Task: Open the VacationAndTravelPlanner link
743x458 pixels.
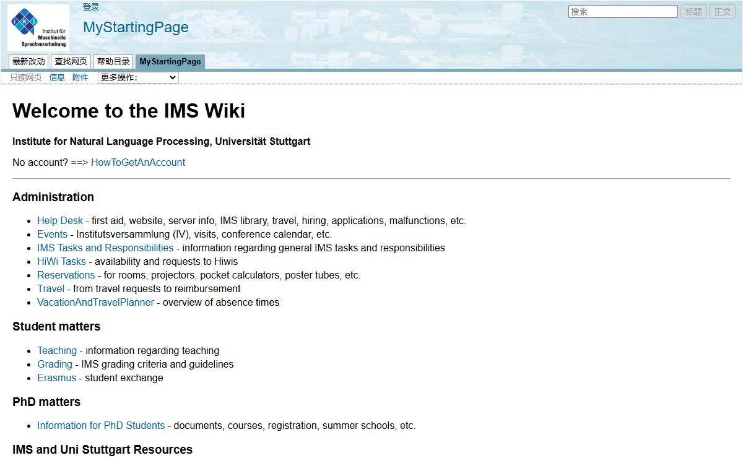Action: 95,302
